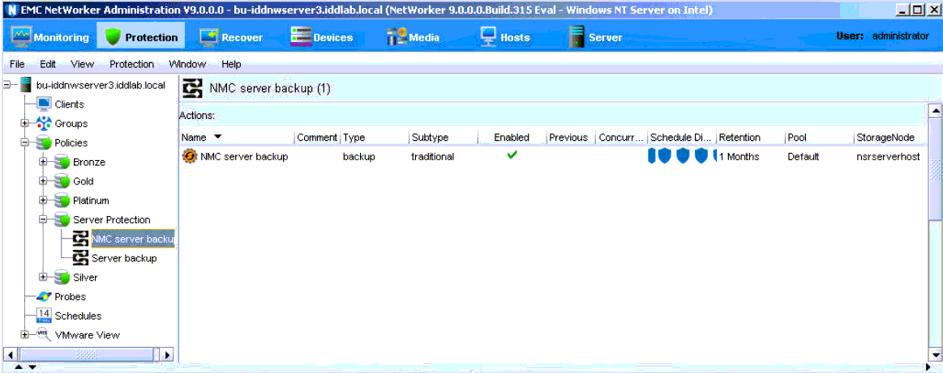Click the Groups icon in the tree
The width and height of the screenshot is (943, 373).
(x=44, y=124)
